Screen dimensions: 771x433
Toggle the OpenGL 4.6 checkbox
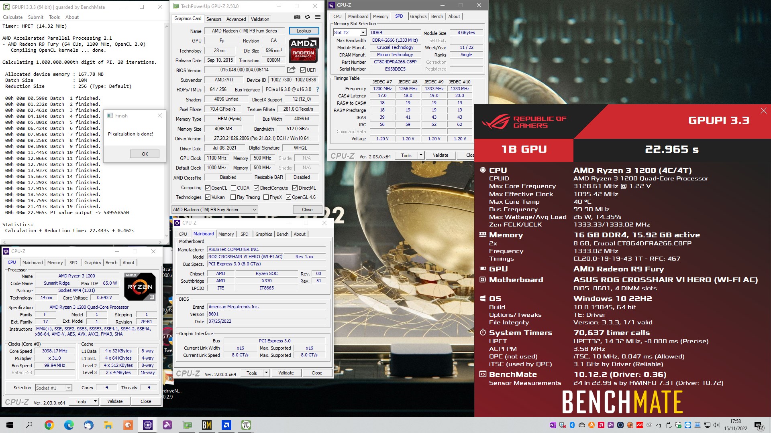288,197
